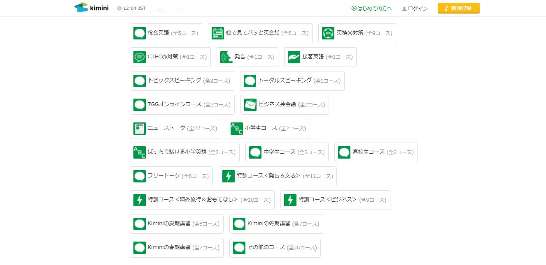
Task: Select the calendar icon for 絵で見てパッと英会話
Action: click(218, 33)
